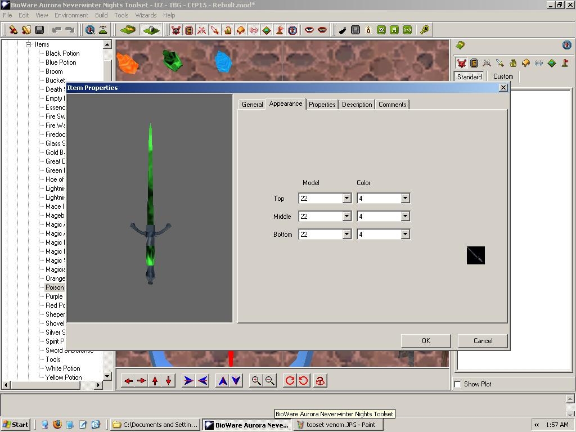Viewport: 576px width, 432px height.
Task: Click the zoom out magnifier button
Action: (x=270, y=381)
